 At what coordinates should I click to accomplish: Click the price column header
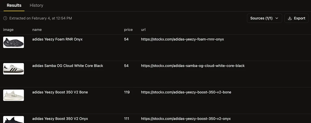pyautogui.click(x=128, y=30)
